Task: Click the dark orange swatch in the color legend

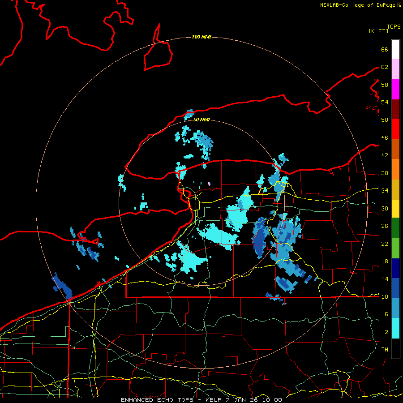Action: pos(395,149)
